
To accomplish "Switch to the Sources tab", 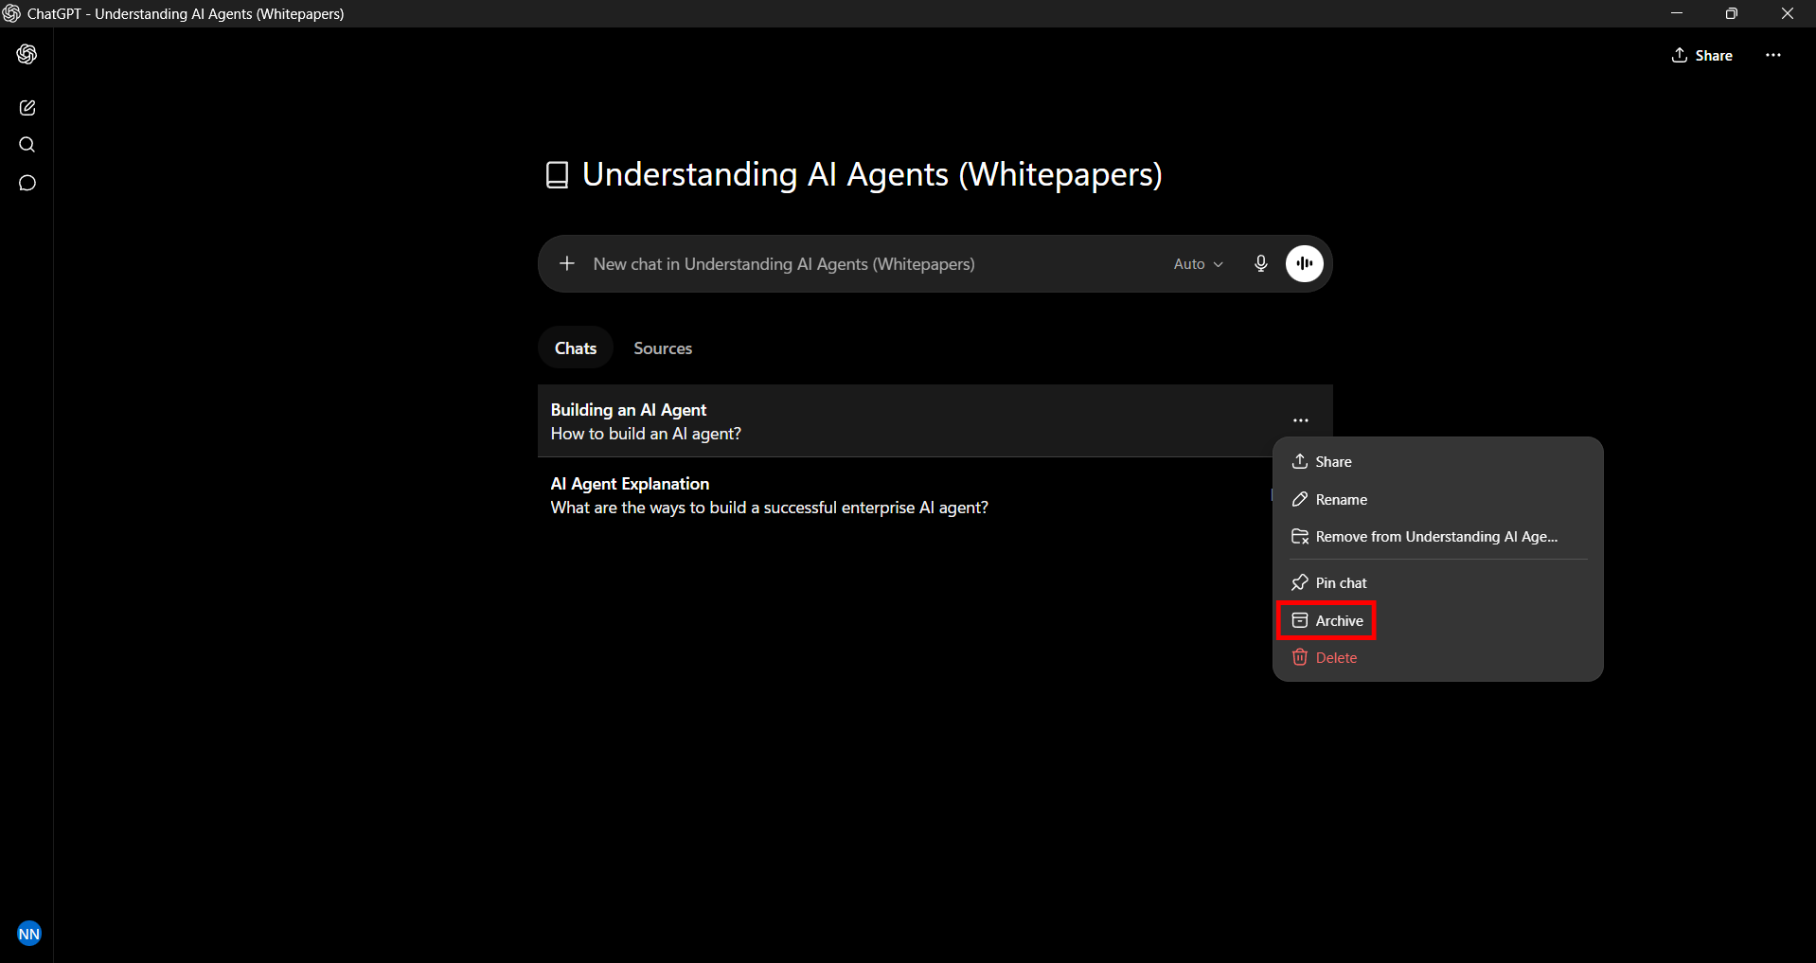I will (x=663, y=348).
